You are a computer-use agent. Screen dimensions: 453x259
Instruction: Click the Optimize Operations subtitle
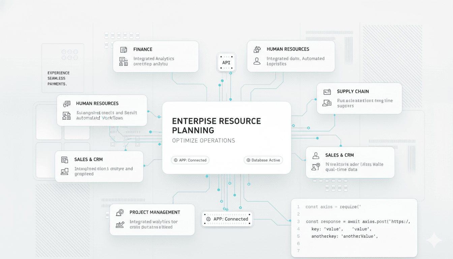point(203,141)
